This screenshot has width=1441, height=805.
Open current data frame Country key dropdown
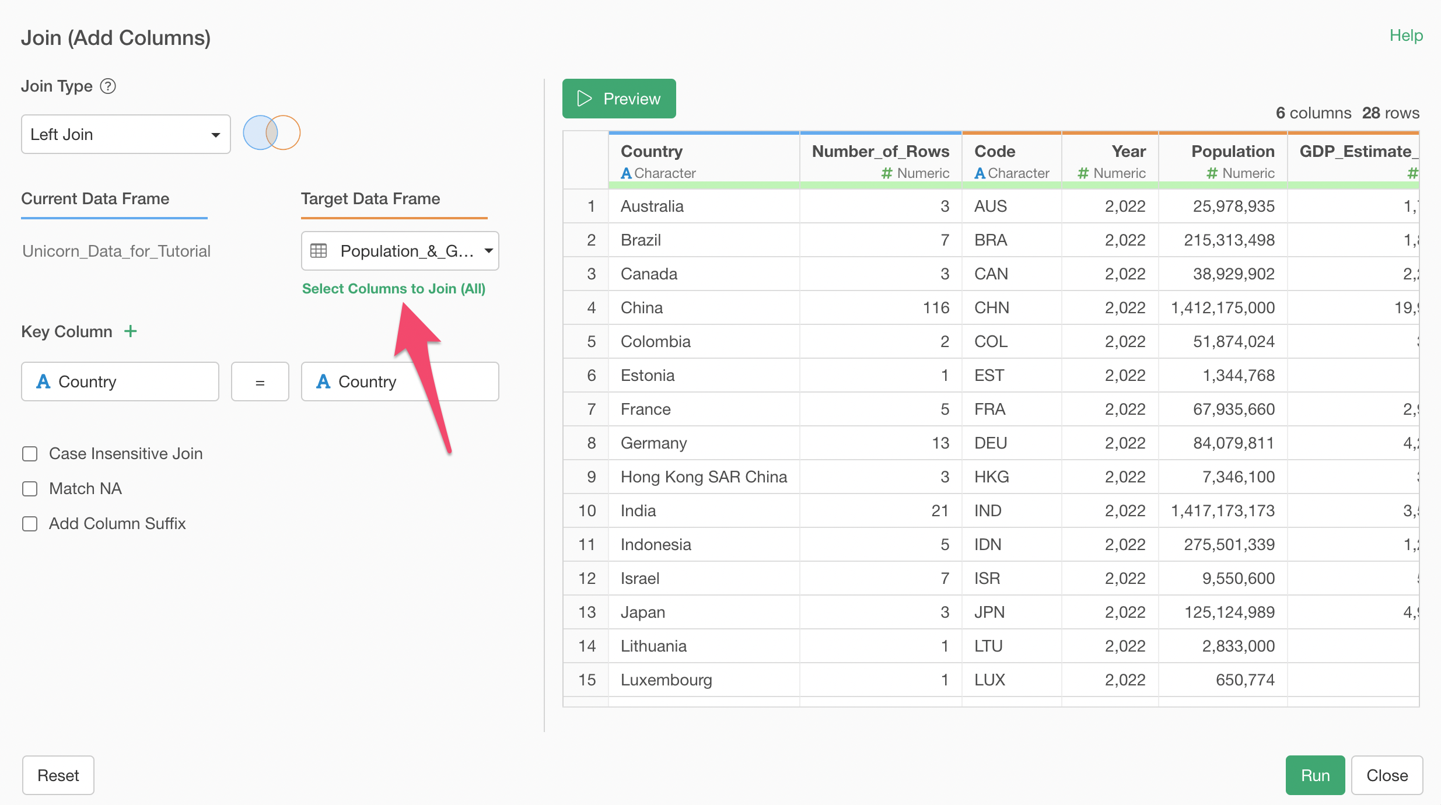pyautogui.click(x=120, y=381)
